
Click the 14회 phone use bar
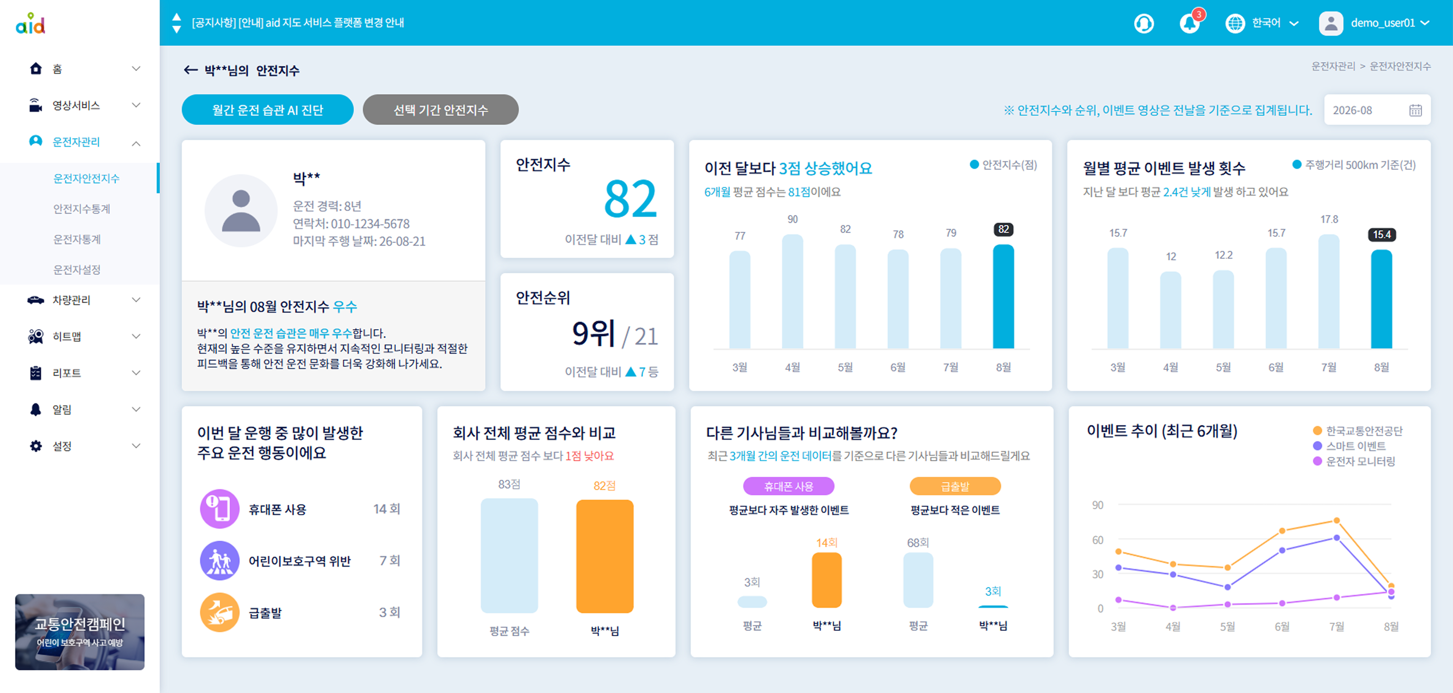[x=826, y=580]
